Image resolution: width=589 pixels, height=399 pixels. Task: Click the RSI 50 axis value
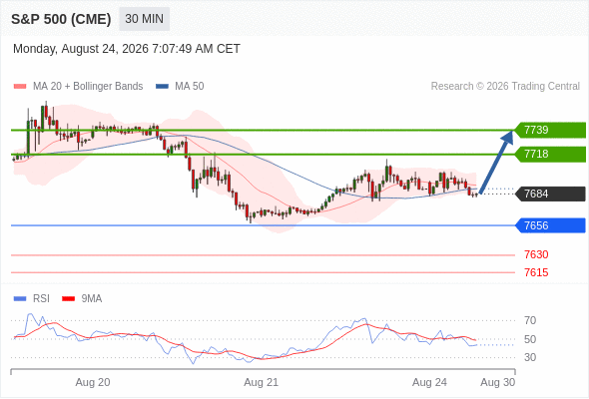point(530,339)
